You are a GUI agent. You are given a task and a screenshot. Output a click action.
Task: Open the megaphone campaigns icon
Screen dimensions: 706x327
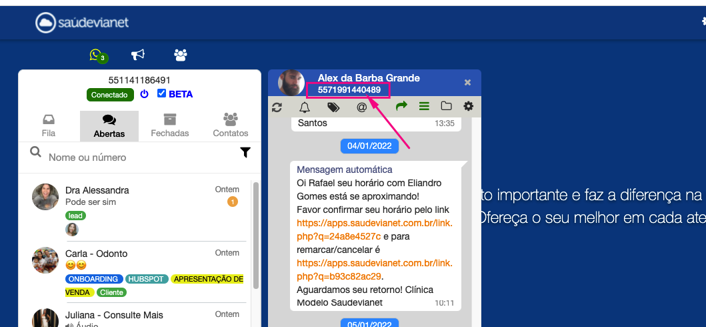(138, 55)
